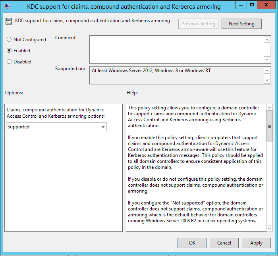
Task: Click the Comment box scroll down arrow
Action: pos(267,59)
